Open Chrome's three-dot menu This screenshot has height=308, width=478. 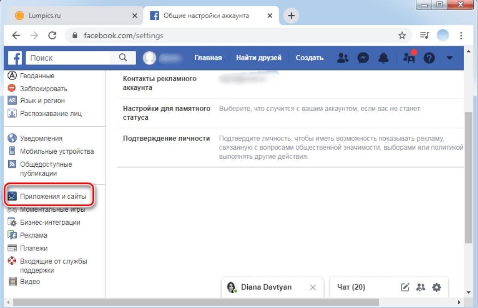click(x=460, y=35)
